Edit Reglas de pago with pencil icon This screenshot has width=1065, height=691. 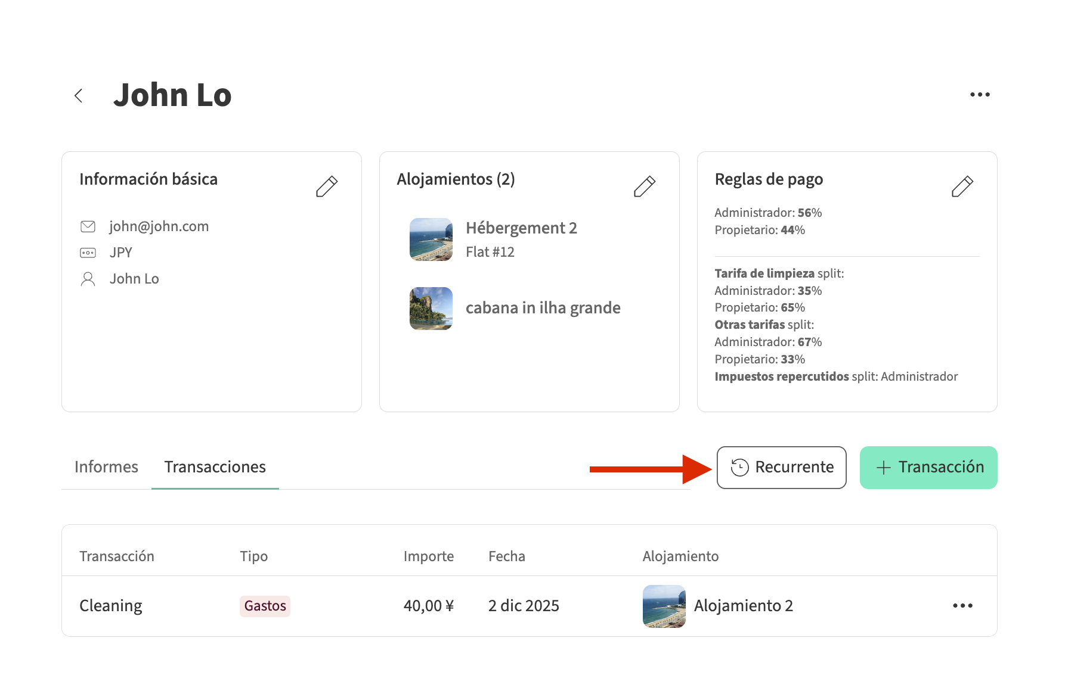click(962, 186)
